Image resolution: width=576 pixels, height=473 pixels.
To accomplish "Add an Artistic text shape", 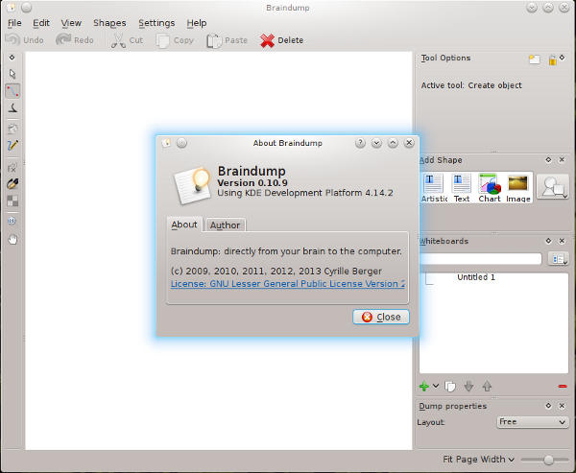I will (x=434, y=188).
